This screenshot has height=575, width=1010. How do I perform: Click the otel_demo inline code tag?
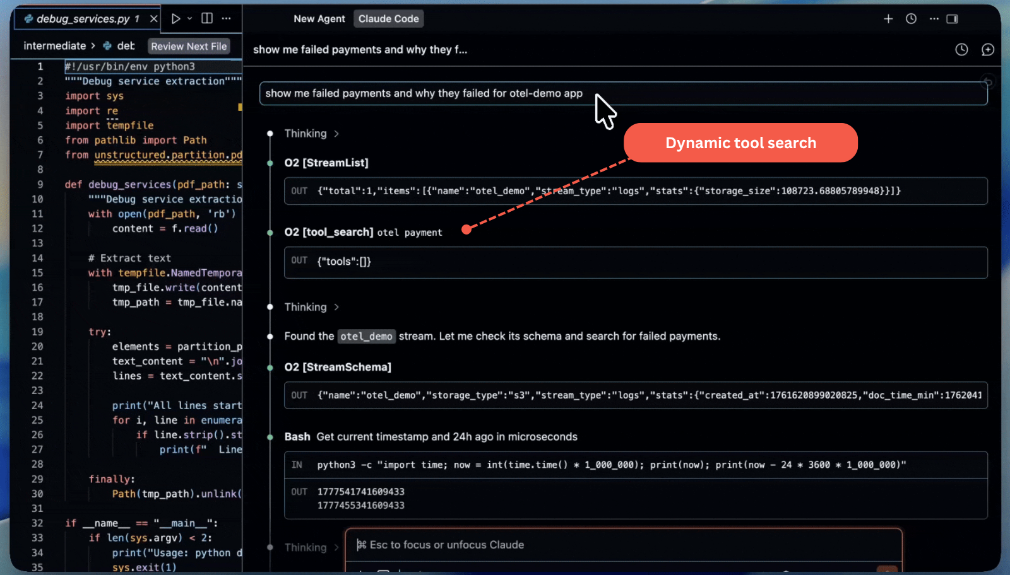click(x=366, y=336)
